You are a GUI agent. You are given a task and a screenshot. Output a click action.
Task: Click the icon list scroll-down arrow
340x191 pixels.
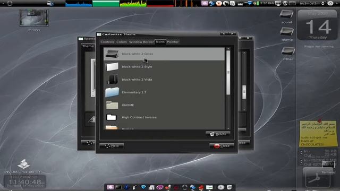coord(228,128)
